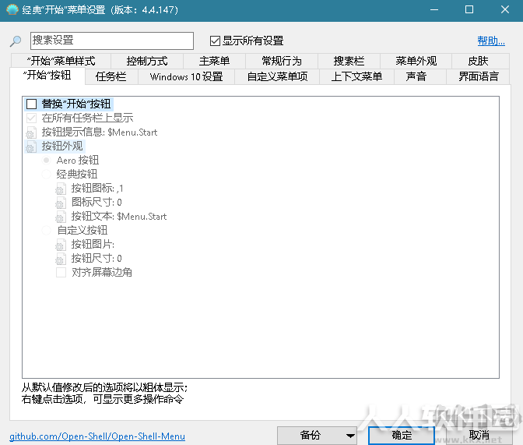Toggle 在所有任务栏上显示 checkbox

pos(31,118)
